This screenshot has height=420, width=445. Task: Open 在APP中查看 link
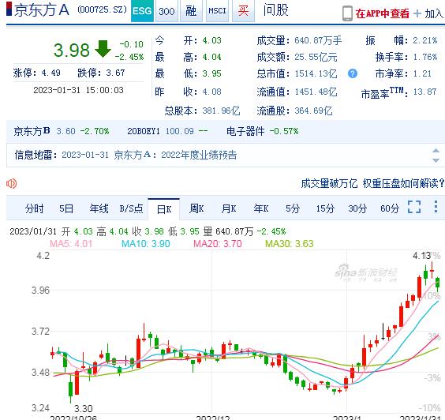[x=383, y=13]
